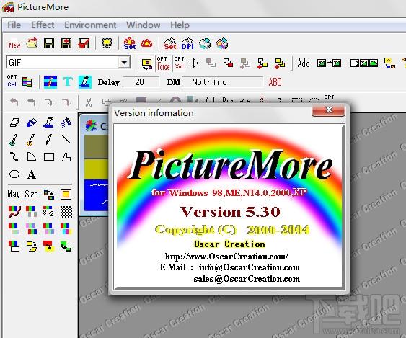The image size is (406, 338).
Task: Open the File menu
Action: (x=14, y=25)
